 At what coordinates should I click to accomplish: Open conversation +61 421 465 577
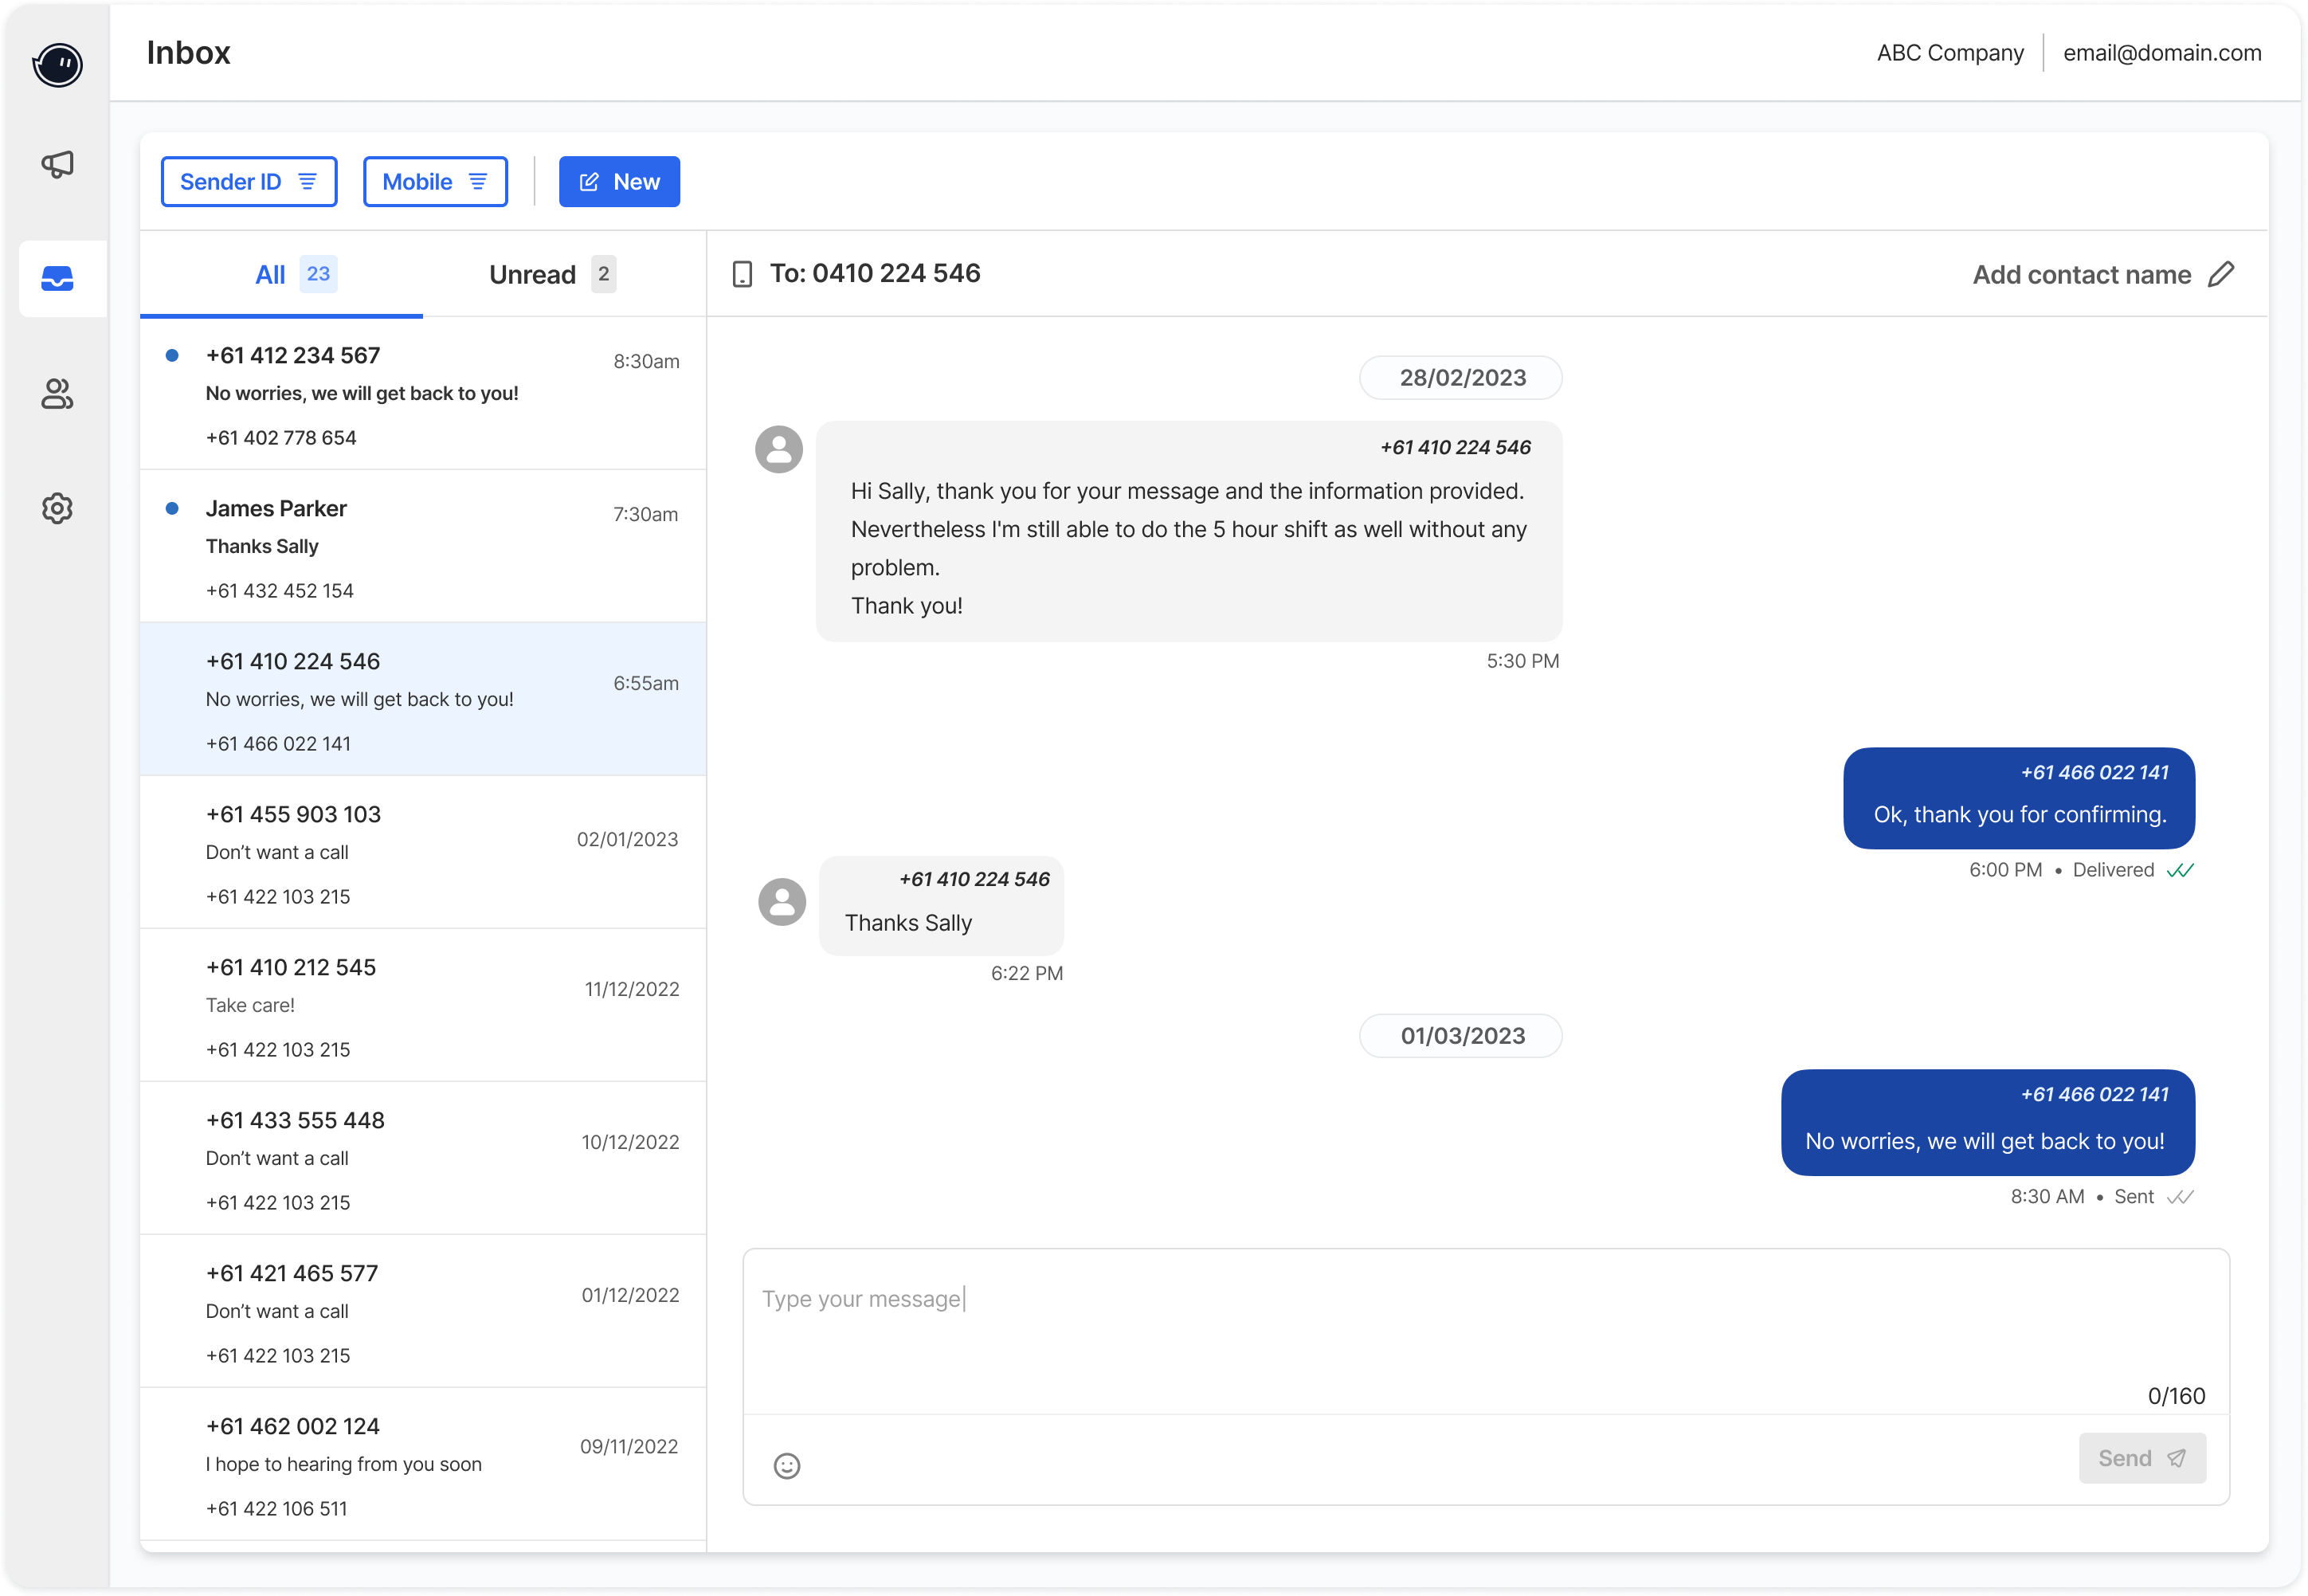[x=423, y=1311]
